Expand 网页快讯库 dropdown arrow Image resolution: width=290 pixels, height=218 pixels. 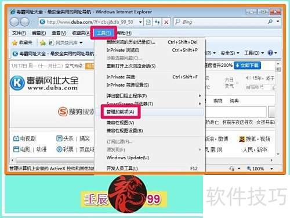[81, 42]
